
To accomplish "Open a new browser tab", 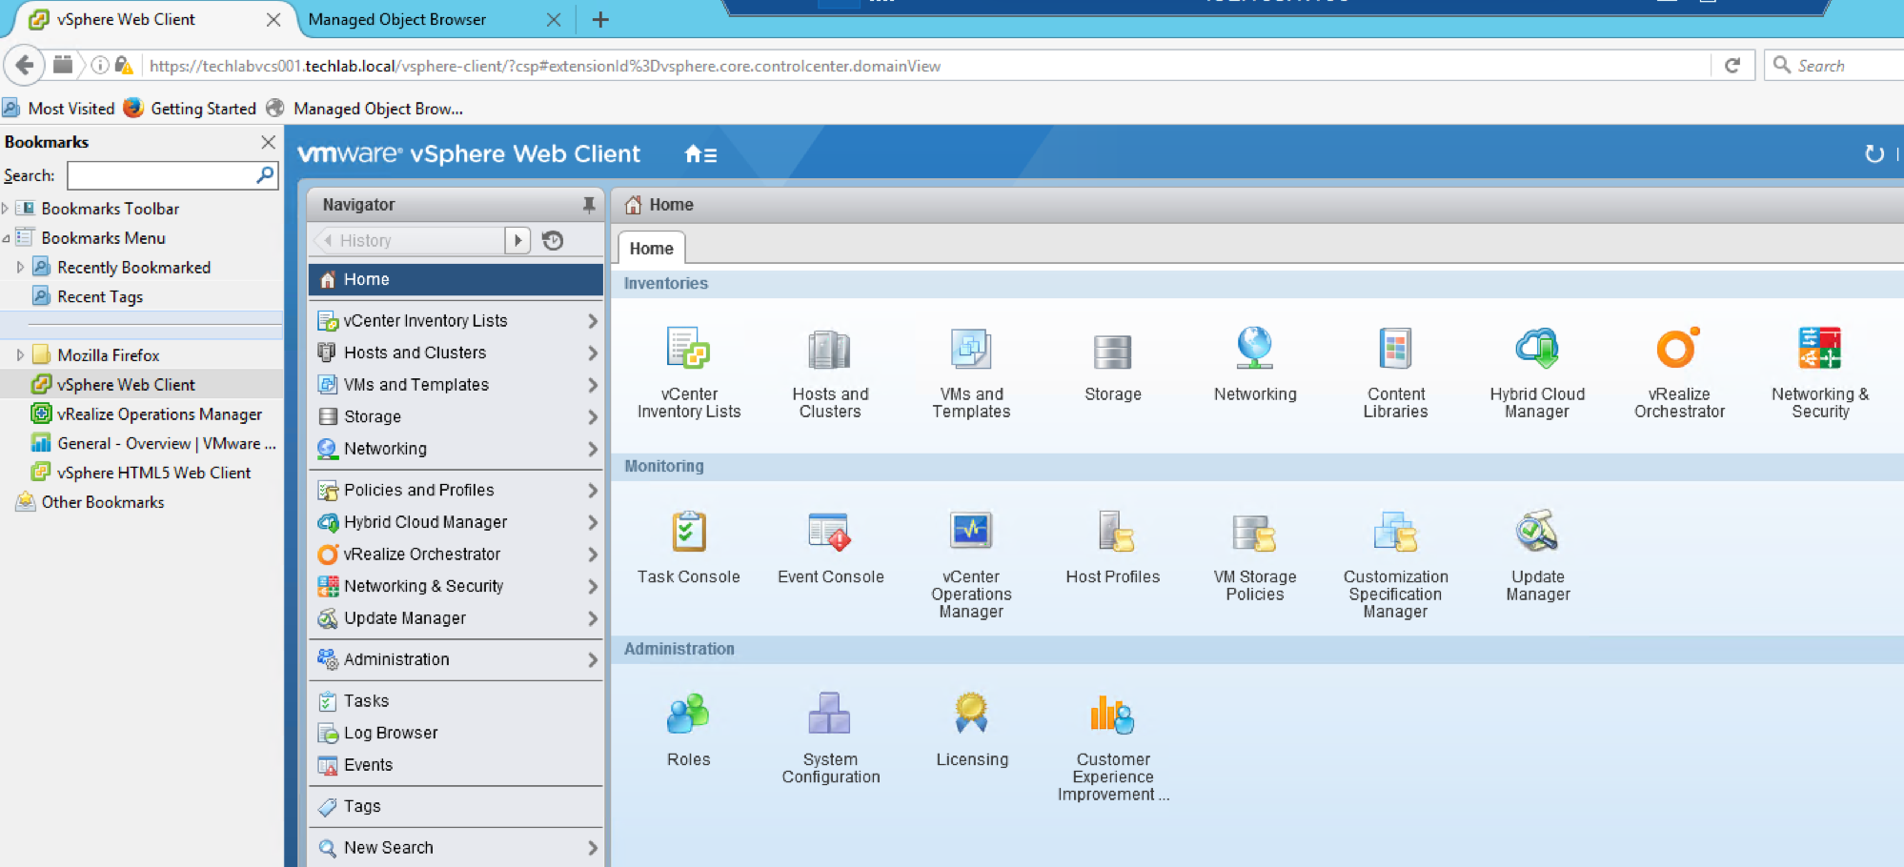I will coord(600,19).
